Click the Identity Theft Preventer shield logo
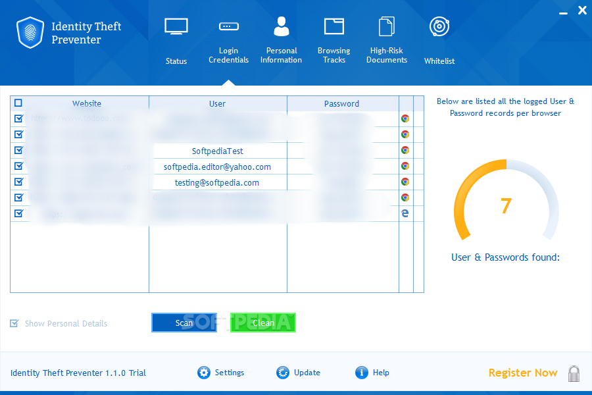 pyautogui.click(x=30, y=32)
